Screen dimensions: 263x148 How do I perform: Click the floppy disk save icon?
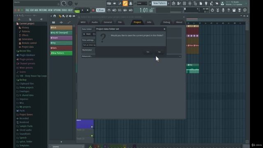click(234, 10)
